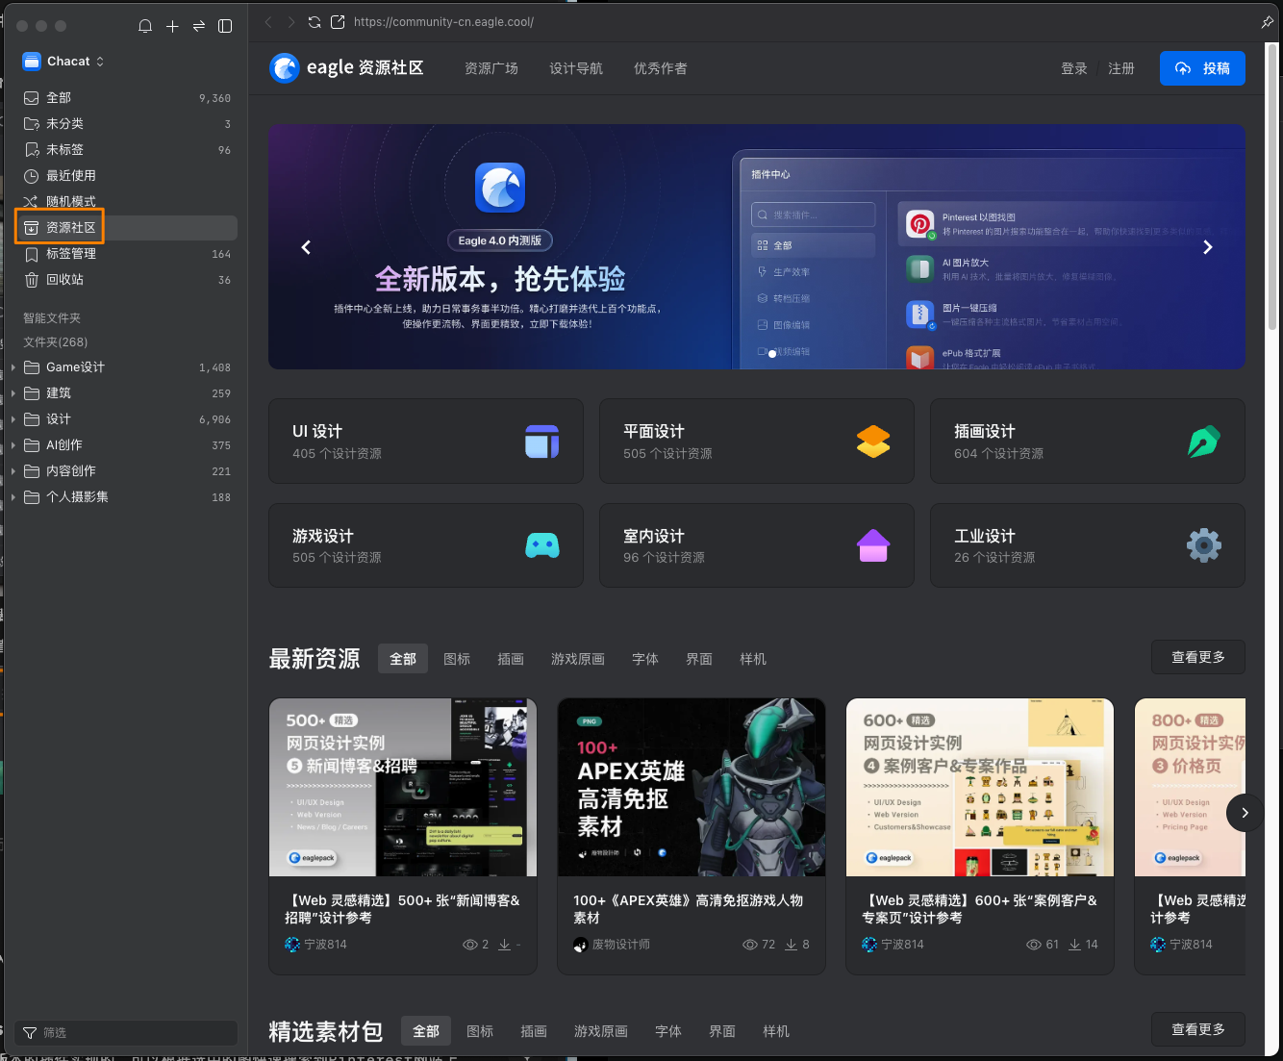Viewport: 1283px width, 1061px height.
Task: Select 资源社区 in sidebar
Action: click(127, 228)
